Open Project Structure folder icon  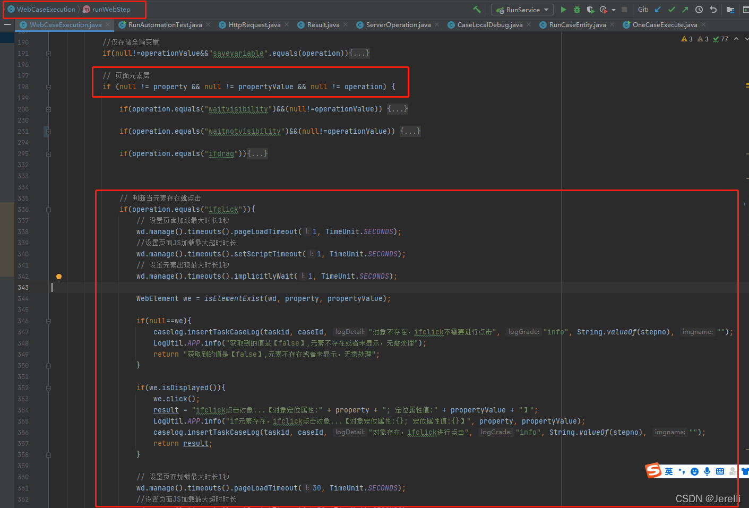pyautogui.click(x=730, y=10)
